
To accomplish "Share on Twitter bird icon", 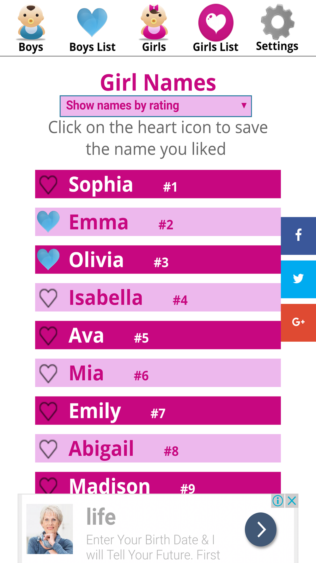I will (298, 279).
